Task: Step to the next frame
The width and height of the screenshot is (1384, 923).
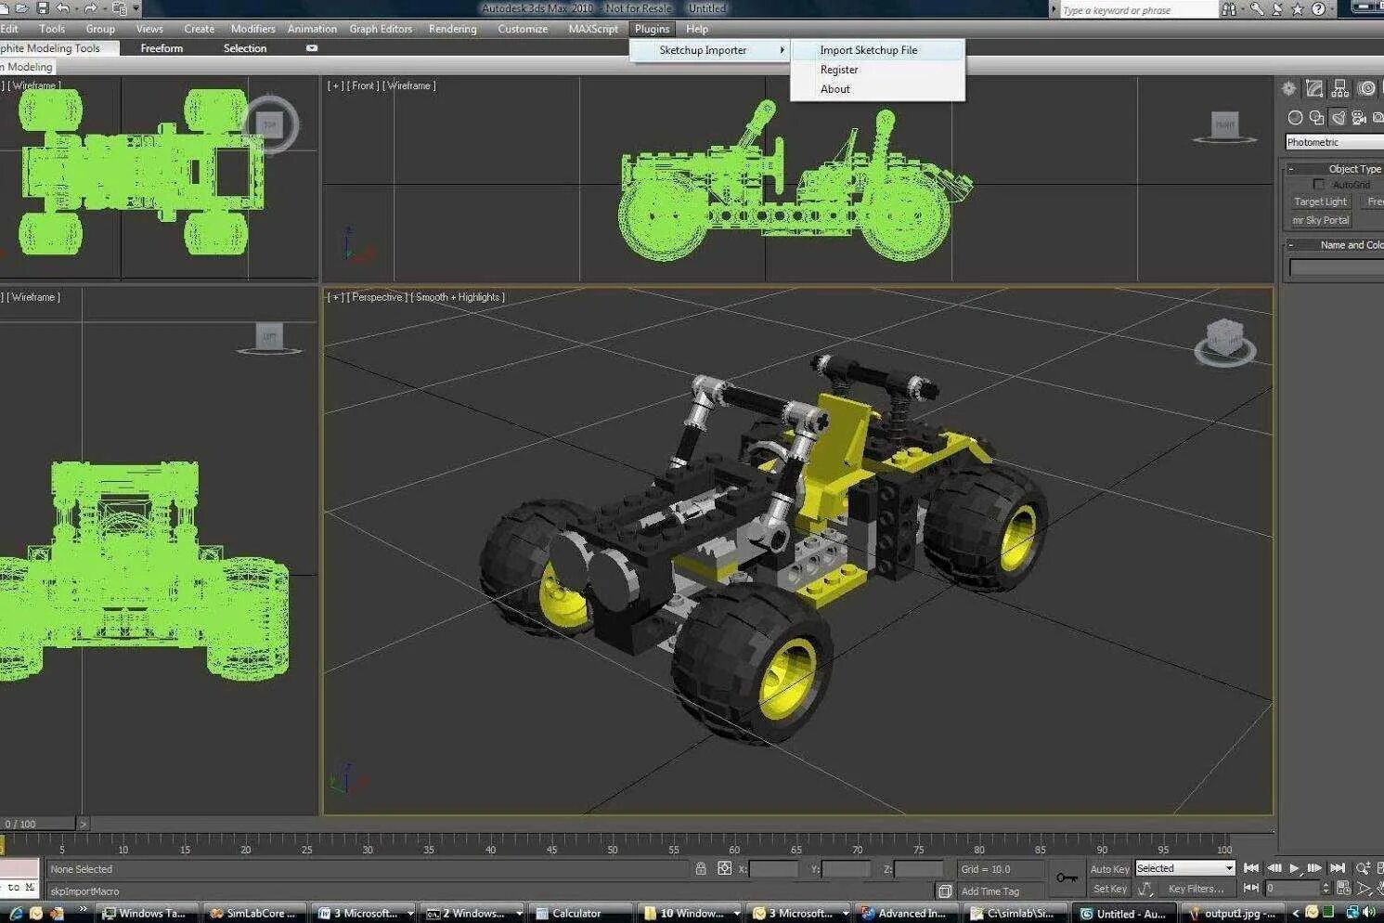Action: (1314, 868)
